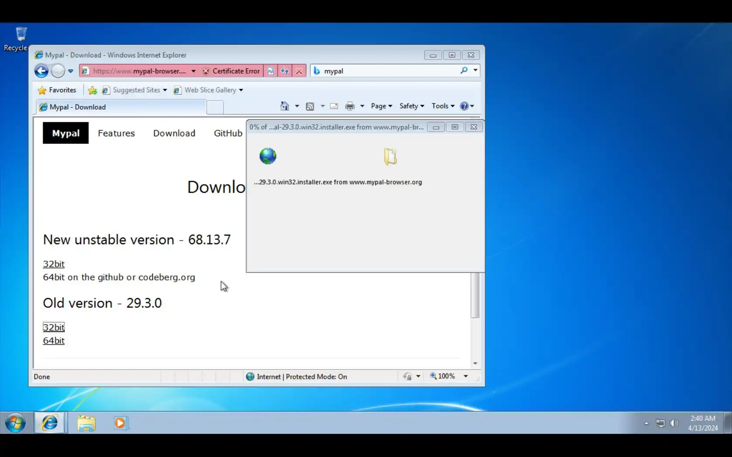Launch Windows Media Player from taskbar
This screenshot has width=732, height=457.
pos(120,423)
